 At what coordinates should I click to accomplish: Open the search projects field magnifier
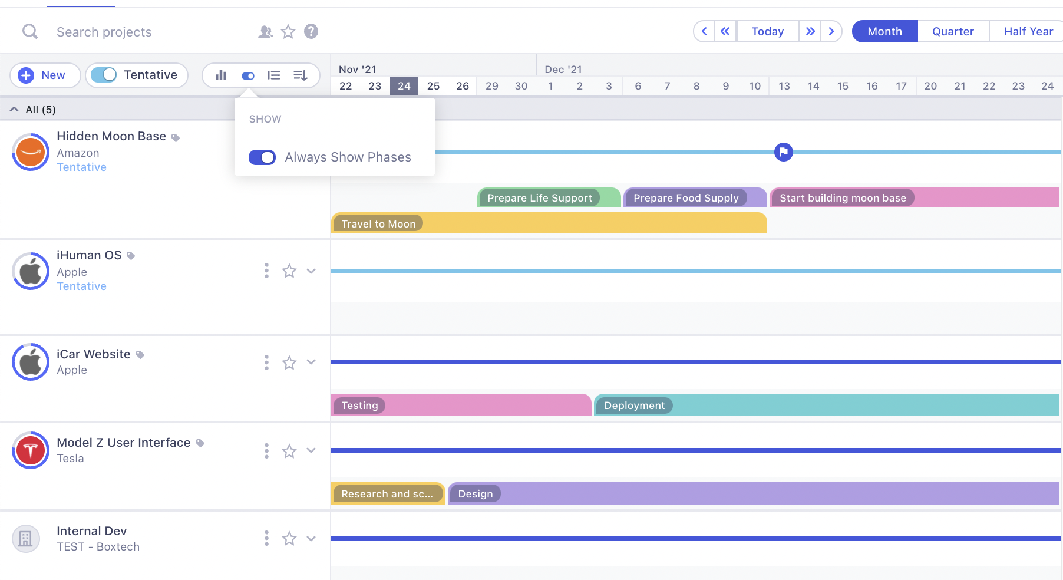click(29, 31)
